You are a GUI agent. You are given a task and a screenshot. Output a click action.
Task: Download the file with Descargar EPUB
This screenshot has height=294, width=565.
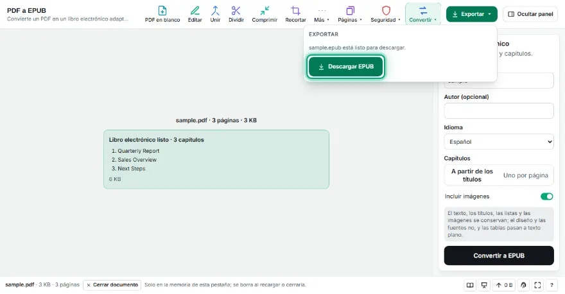pyautogui.click(x=346, y=67)
